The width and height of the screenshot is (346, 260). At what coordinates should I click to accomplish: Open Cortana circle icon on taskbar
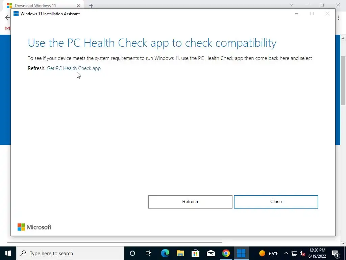point(132,253)
